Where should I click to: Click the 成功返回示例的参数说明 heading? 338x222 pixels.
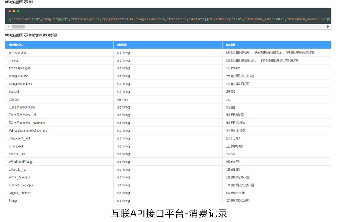31,35
